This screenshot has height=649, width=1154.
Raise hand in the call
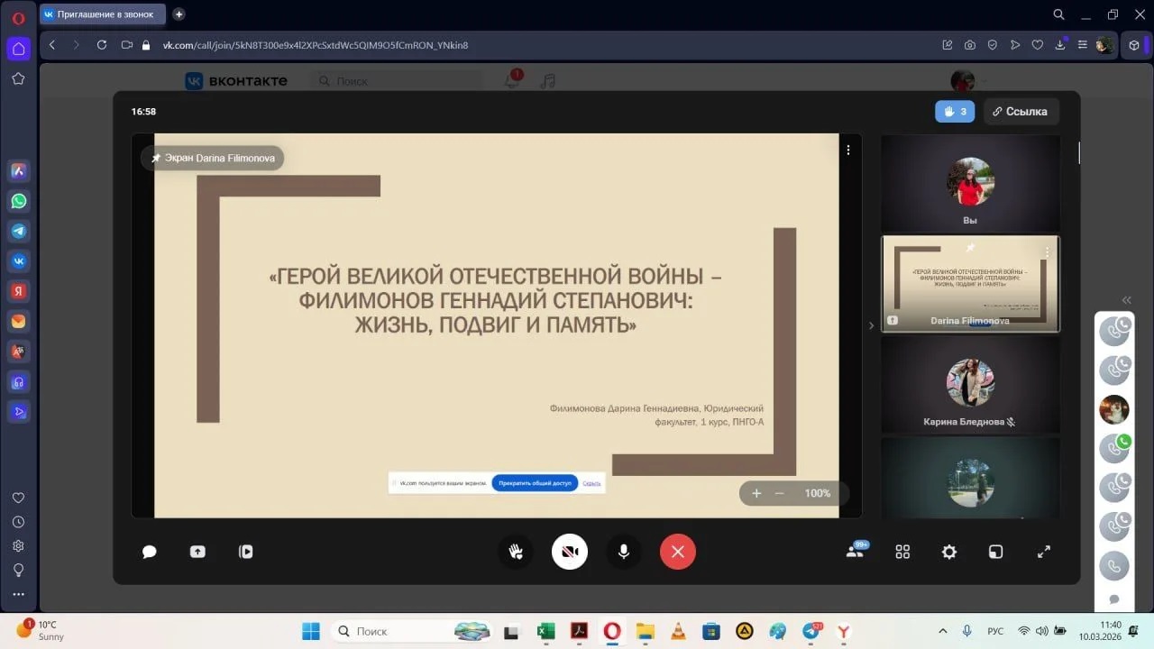pos(516,552)
